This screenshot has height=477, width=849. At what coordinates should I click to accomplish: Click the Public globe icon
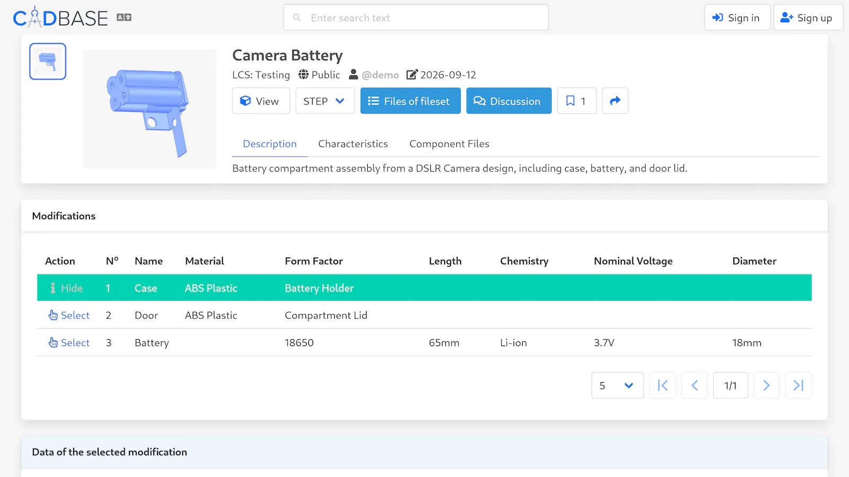click(304, 74)
